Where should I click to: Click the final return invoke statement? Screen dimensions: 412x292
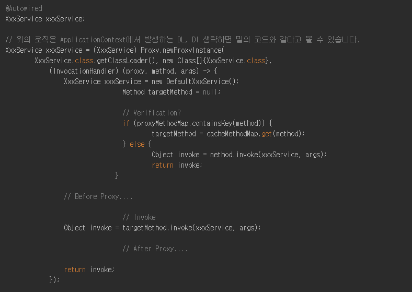coord(89,270)
